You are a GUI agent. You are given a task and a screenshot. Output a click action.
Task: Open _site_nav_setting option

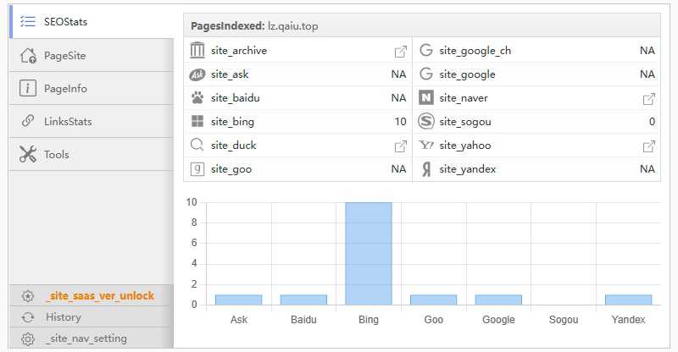[x=86, y=338]
